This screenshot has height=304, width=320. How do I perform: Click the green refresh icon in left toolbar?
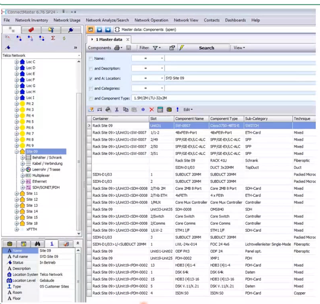tap(64, 38)
